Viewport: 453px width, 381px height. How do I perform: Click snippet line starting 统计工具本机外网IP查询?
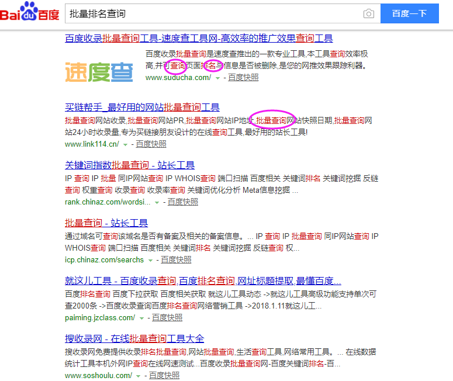click(x=202, y=363)
